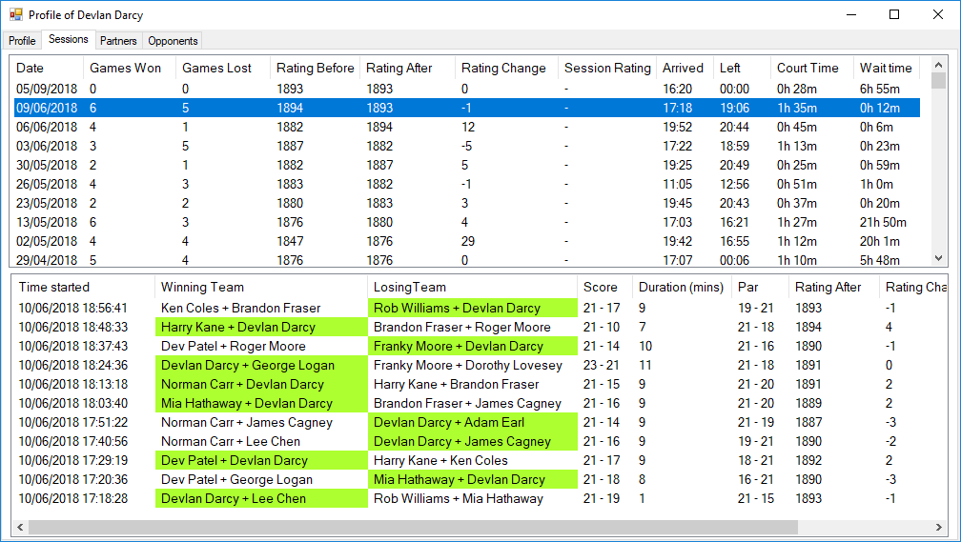Click rating change value 29
961x542 pixels.
(467, 241)
